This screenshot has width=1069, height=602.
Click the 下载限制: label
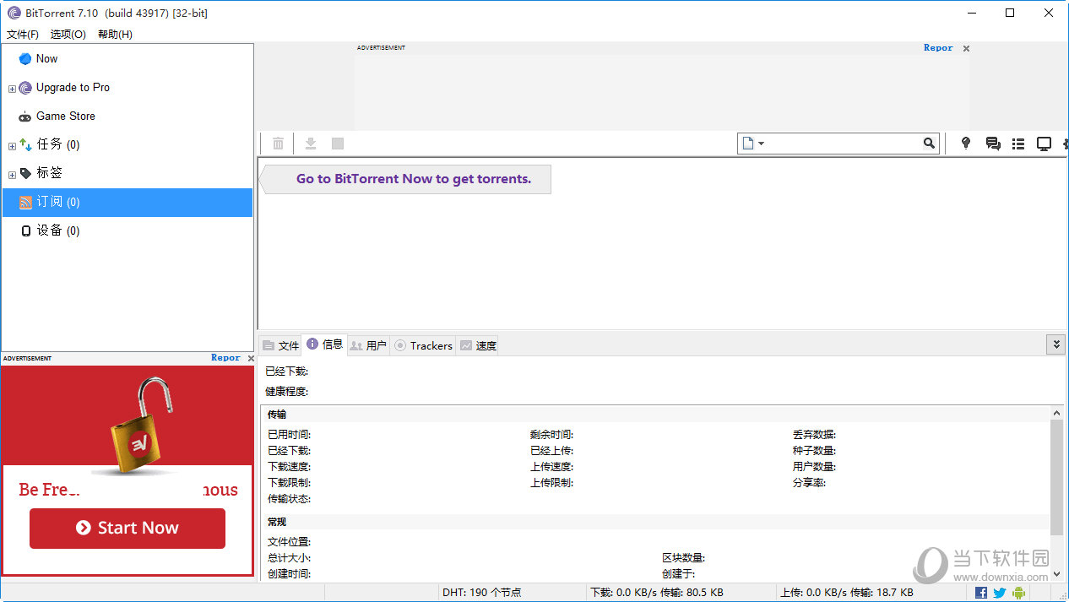click(289, 483)
